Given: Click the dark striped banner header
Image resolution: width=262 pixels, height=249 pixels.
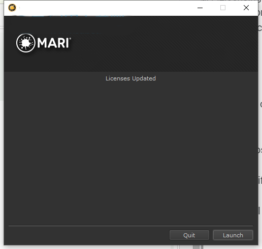Looking at the screenshot, I should tap(131, 44).
